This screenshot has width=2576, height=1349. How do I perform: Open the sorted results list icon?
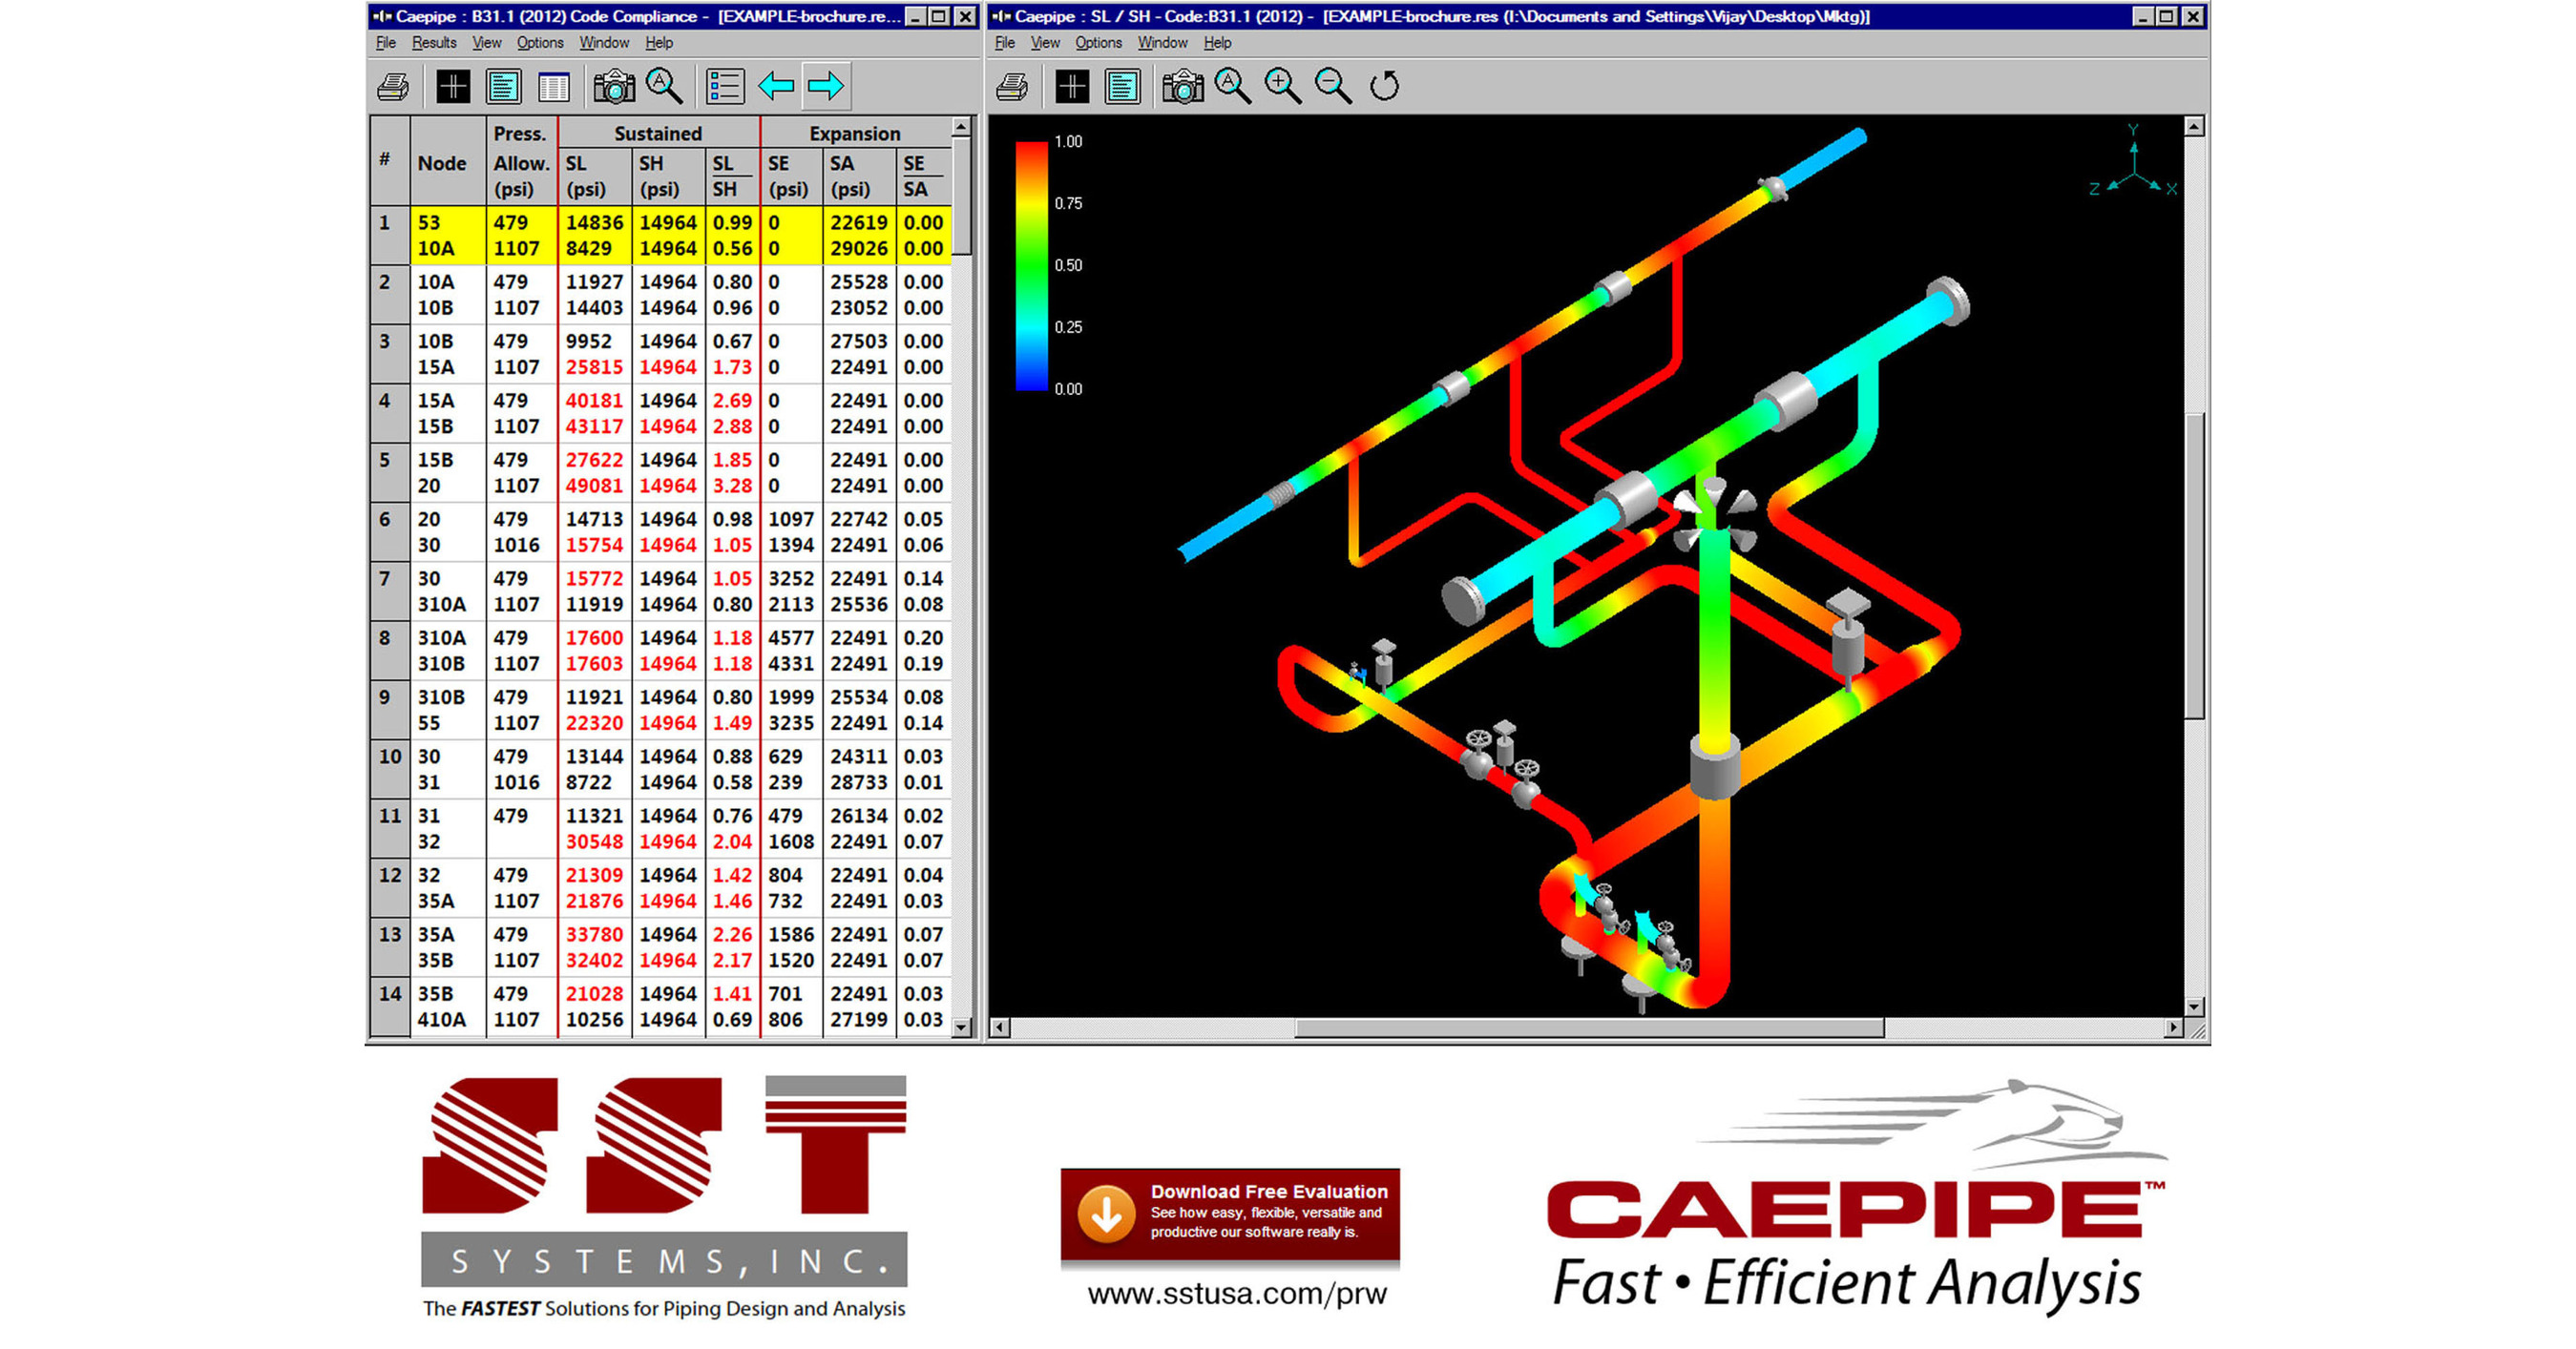tap(728, 87)
